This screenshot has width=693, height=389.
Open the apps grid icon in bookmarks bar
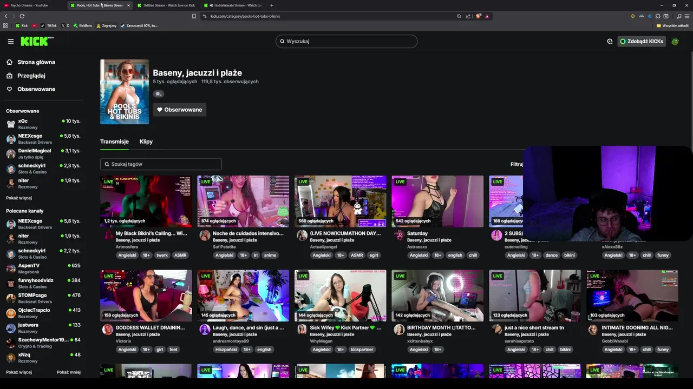(x=5, y=25)
